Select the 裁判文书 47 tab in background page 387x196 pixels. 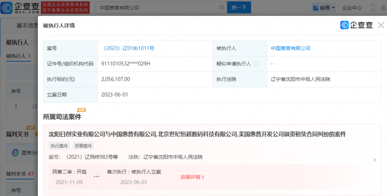[20, 174]
